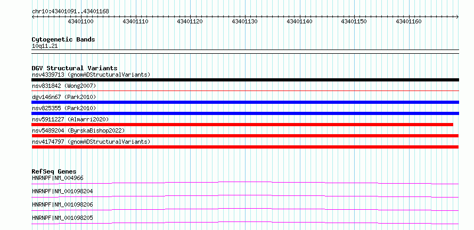
Task: Select the DGV Structural Variants track title
Action: click(x=75, y=68)
